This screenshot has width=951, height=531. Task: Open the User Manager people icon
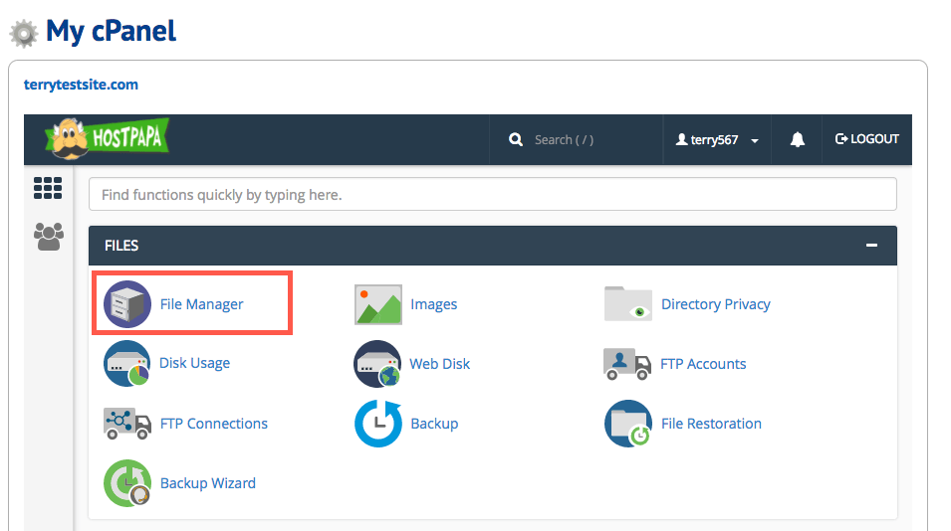(49, 236)
